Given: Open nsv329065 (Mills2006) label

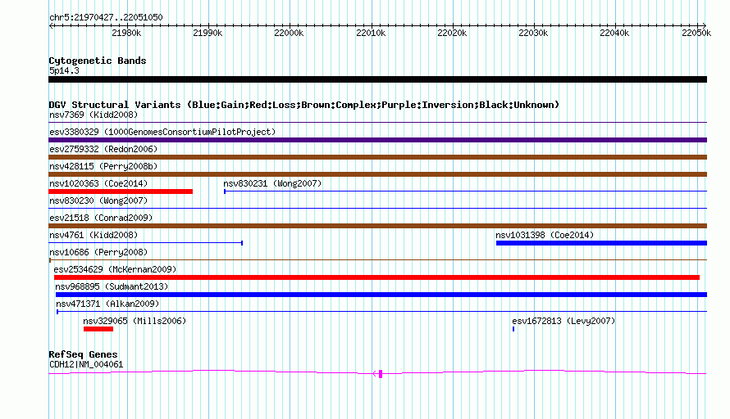Looking at the screenshot, I should click(x=135, y=321).
